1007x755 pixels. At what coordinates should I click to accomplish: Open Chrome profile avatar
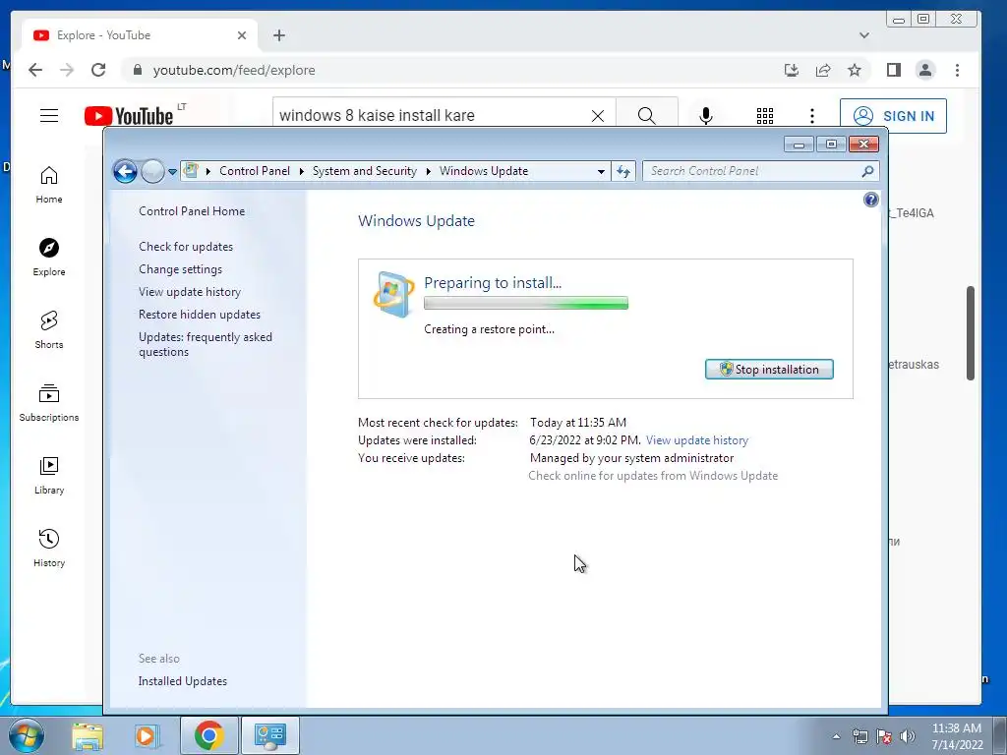(925, 70)
